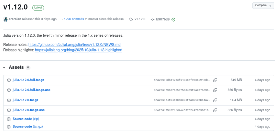Click the Assets count badge 6
275x133 pixels.
click(x=28, y=68)
